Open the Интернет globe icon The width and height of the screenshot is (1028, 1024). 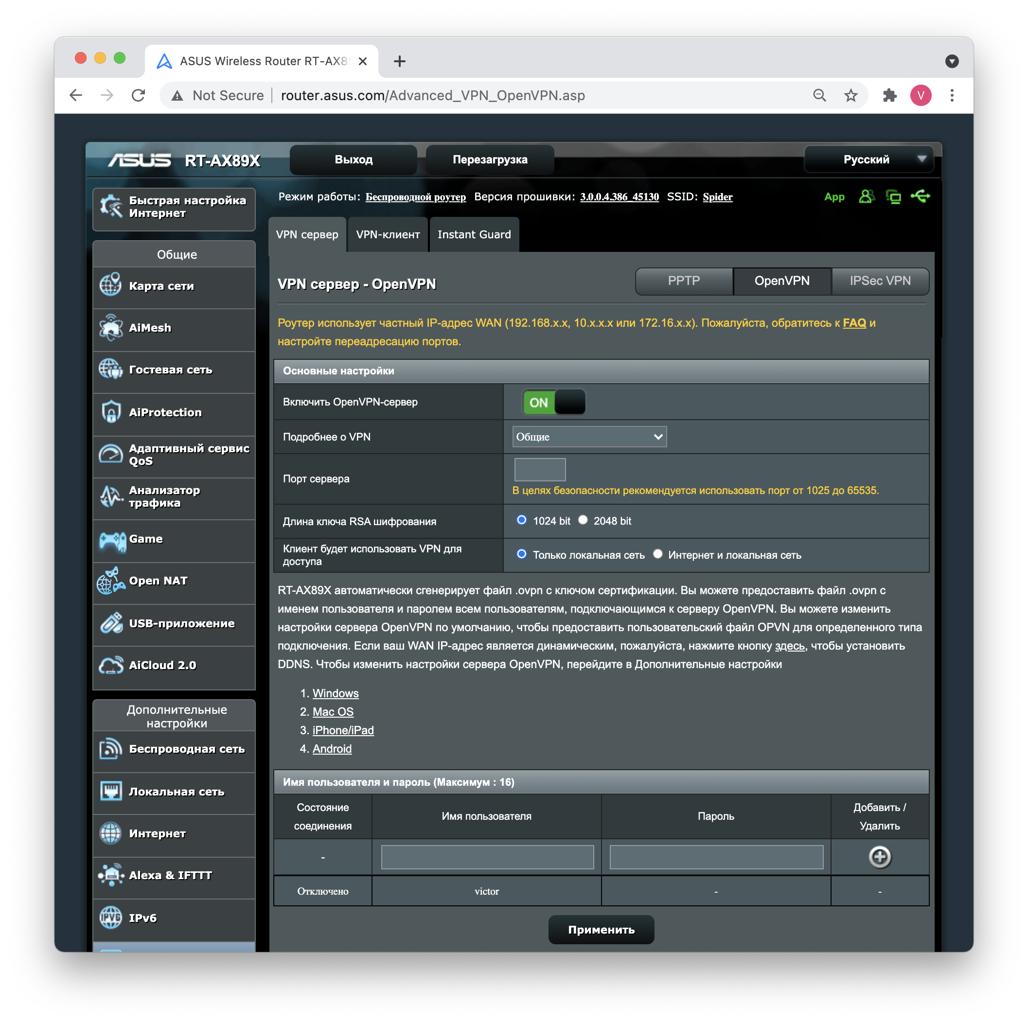111,833
